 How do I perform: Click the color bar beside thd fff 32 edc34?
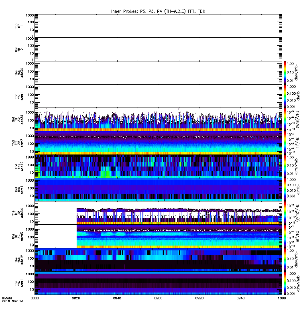[285, 120]
